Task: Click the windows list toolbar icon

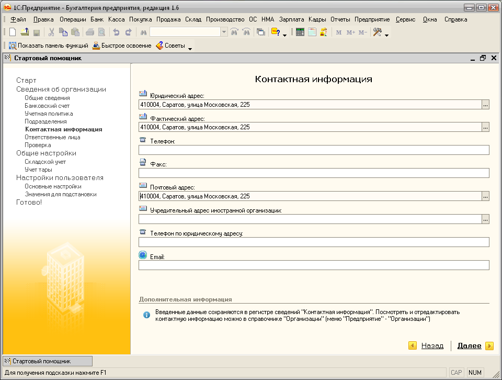Action: pos(261,32)
